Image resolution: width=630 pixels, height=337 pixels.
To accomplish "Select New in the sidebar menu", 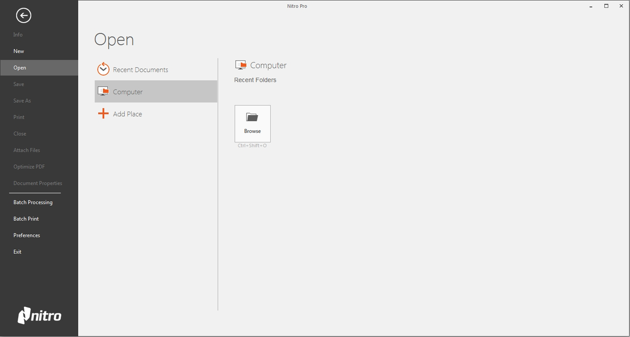I will (x=19, y=51).
